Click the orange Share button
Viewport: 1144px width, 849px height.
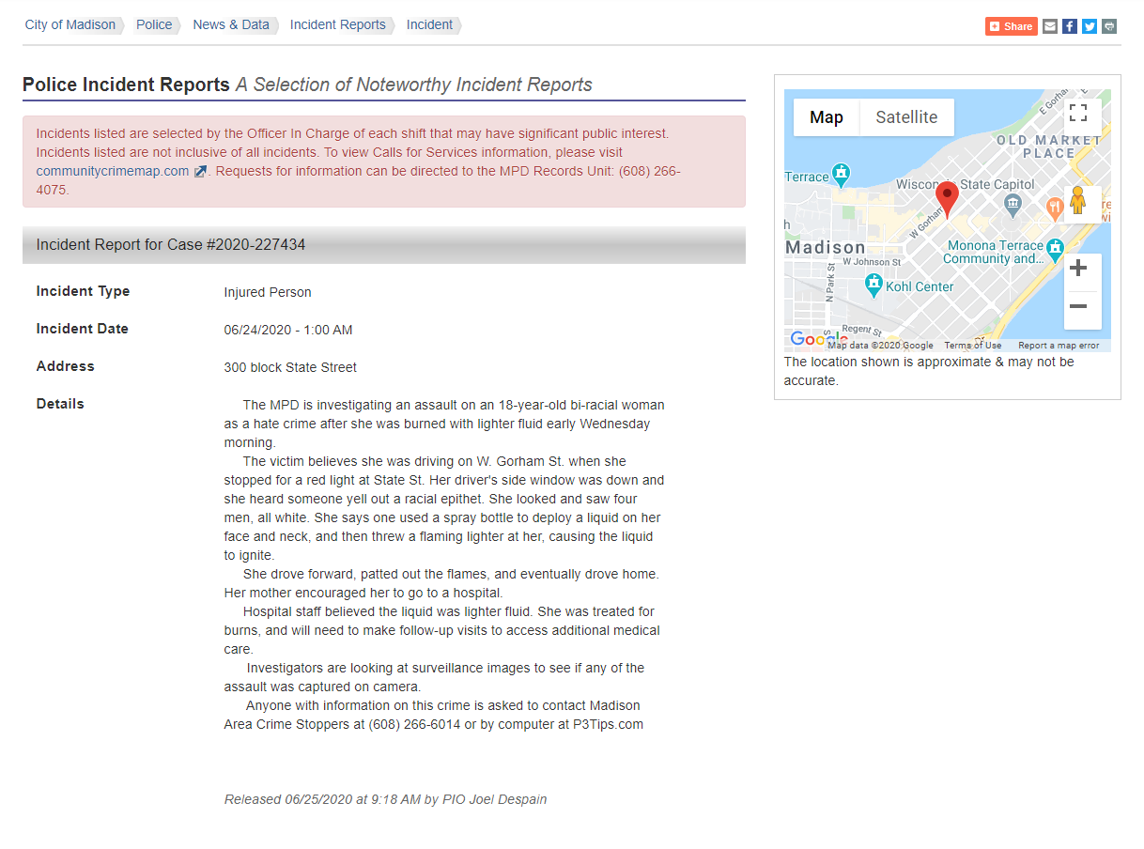click(x=1012, y=26)
